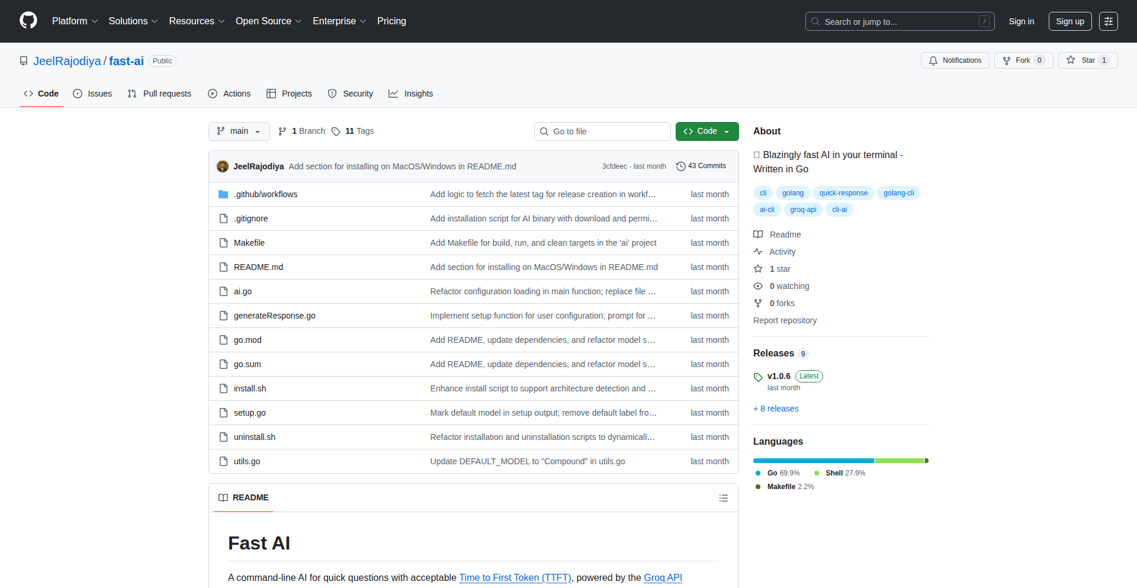Open the top-right header menu icon

(1108, 21)
